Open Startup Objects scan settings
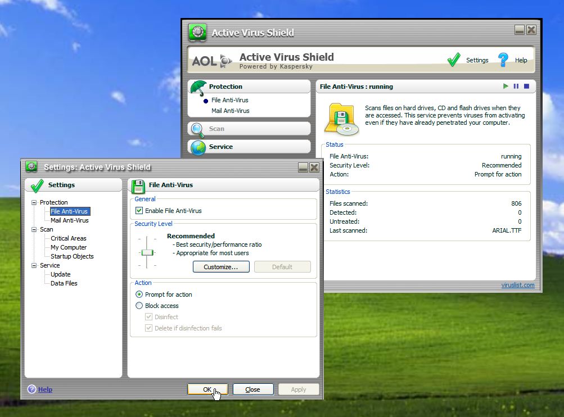 (72, 256)
